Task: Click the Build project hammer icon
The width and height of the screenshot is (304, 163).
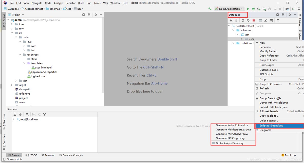Action: click(x=210, y=9)
